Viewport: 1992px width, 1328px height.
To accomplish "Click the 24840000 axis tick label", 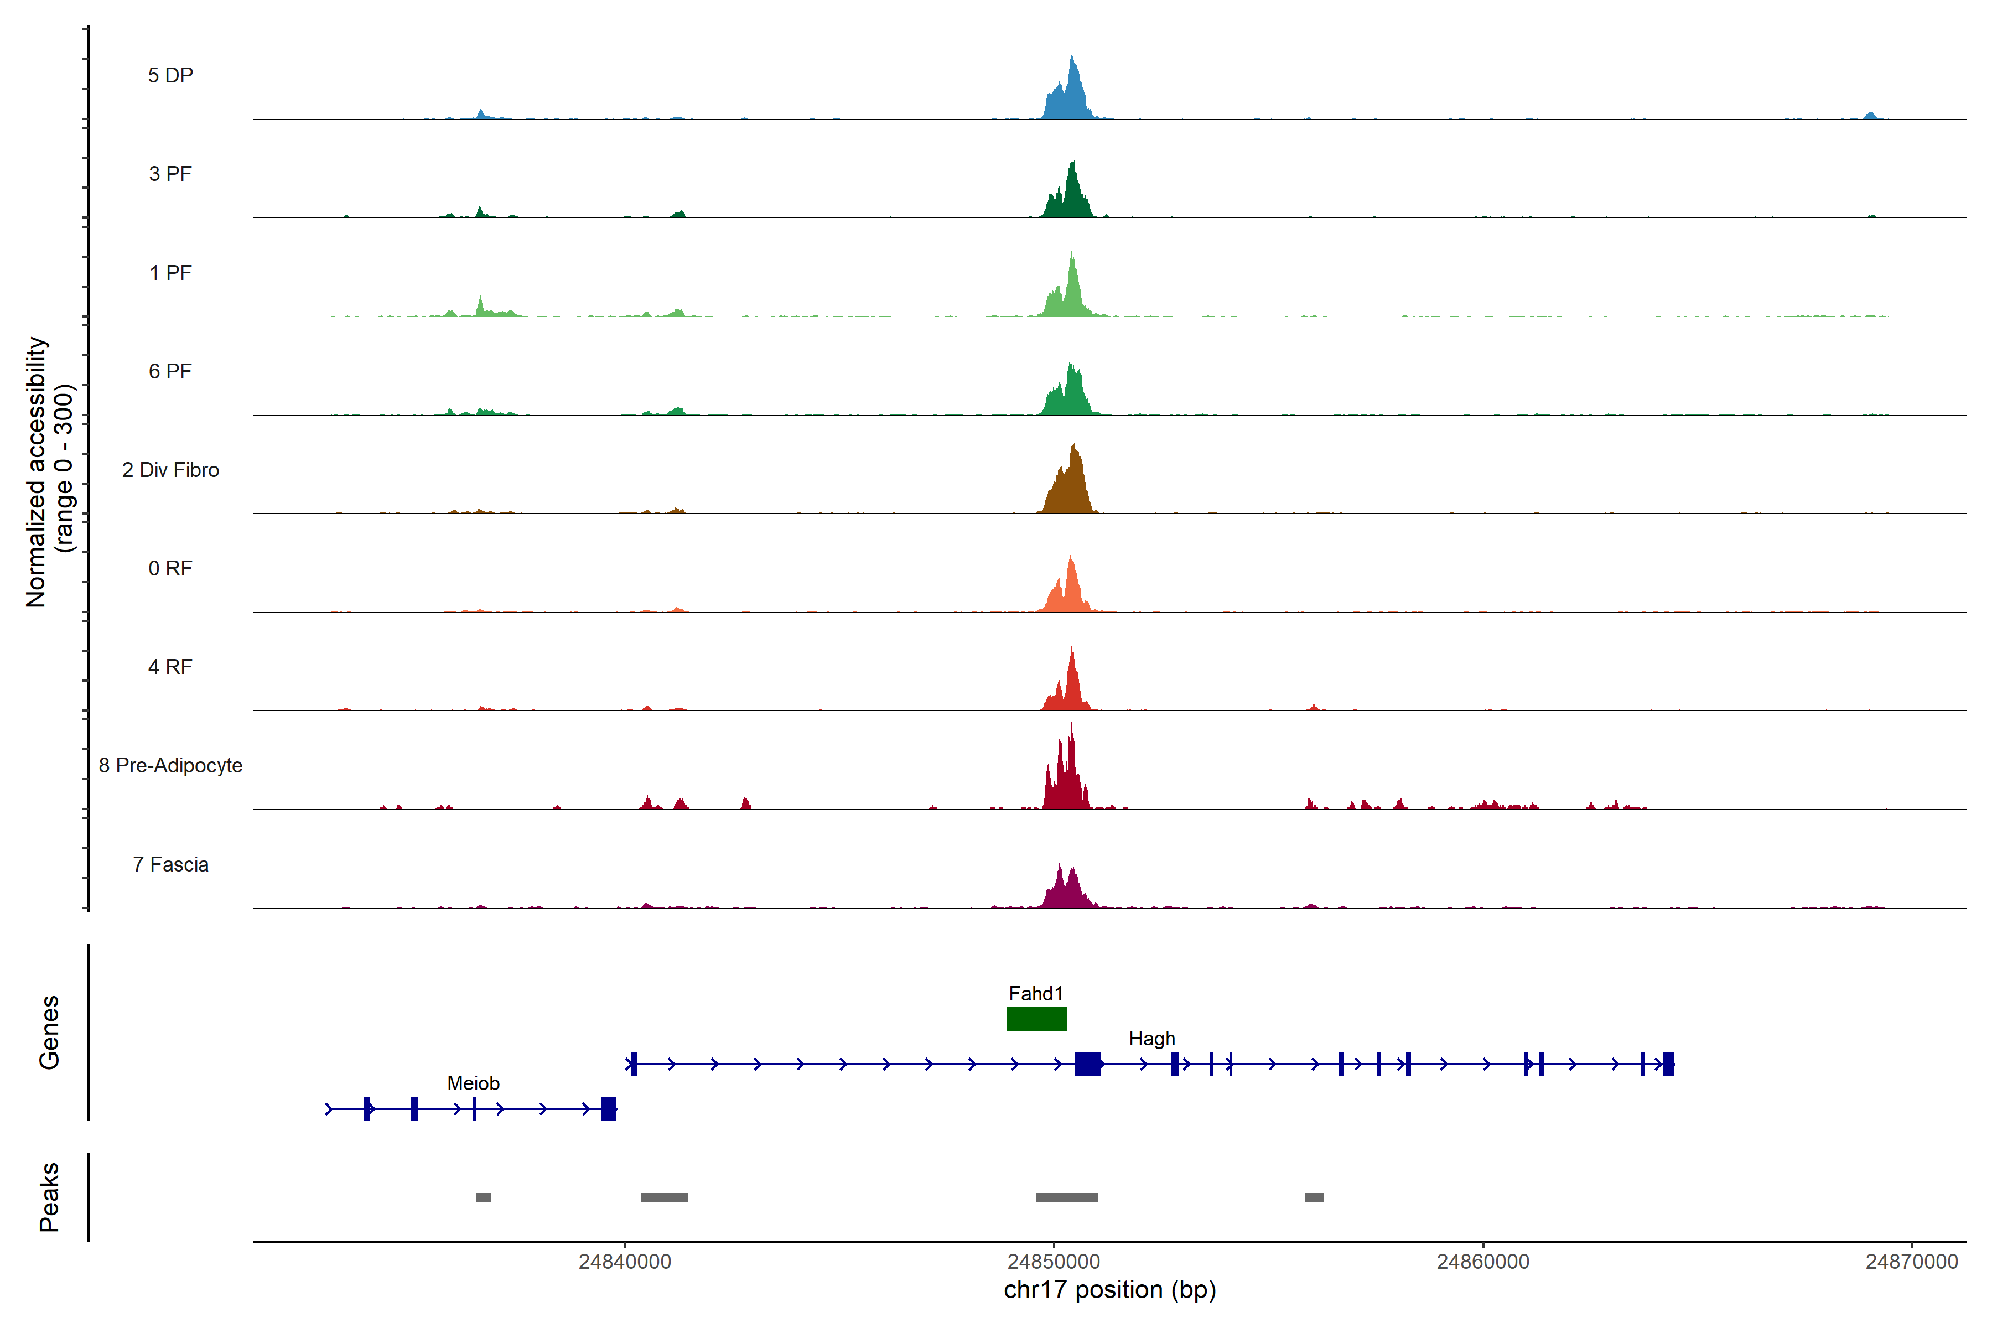I will point(625,1262).
